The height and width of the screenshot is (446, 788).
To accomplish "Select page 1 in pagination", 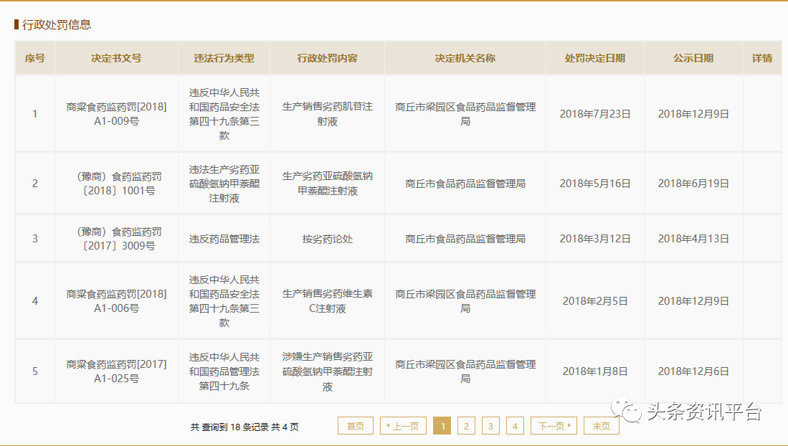I will (x=442, y=426).
